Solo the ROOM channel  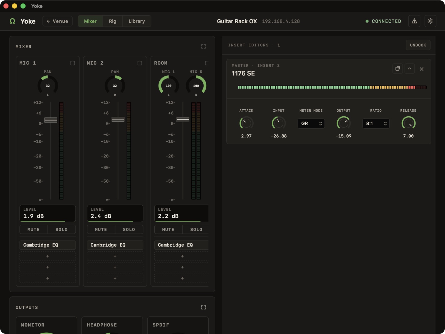click(x=196, y=229)
